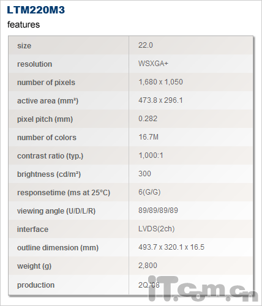Click the 1,000:1 contrast ratio value
The width and height of the screenshot is (262, 306).
click(x=151, y=155)
